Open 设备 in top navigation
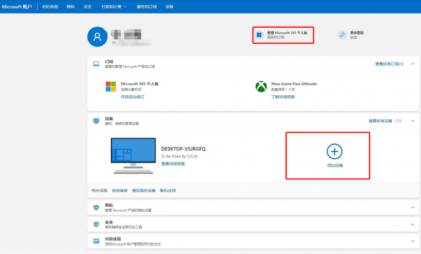Screen dimensions: 421x254 [170, 6]
